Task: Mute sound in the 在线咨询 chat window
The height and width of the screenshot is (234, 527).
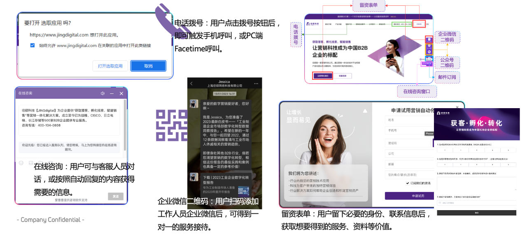Action: coord(103,94)
